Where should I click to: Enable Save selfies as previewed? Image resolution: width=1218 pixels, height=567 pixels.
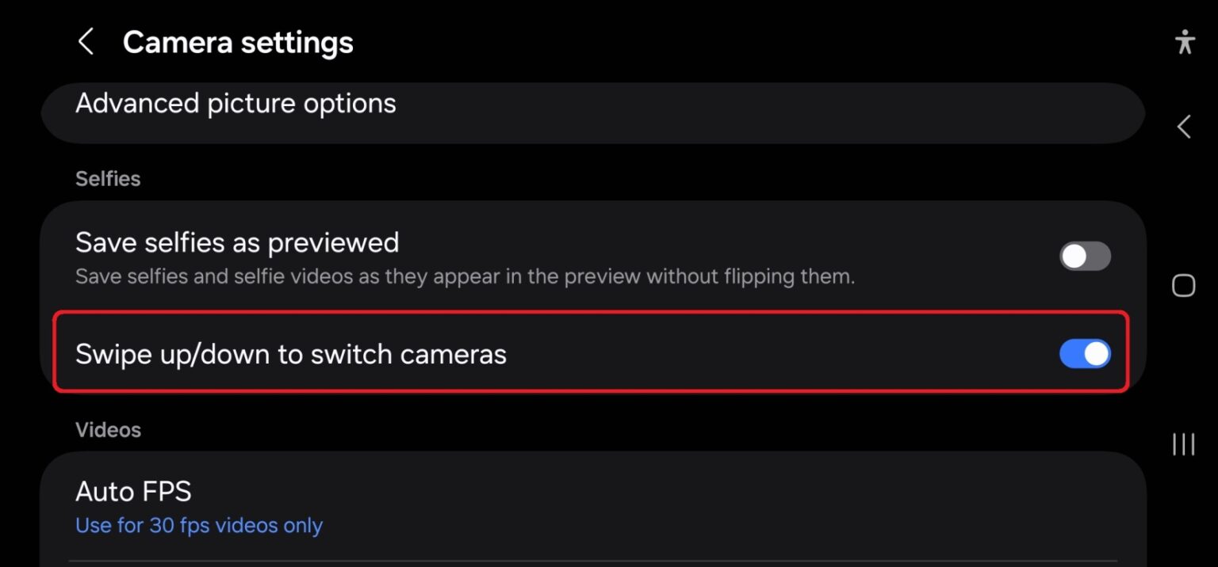1084,256
